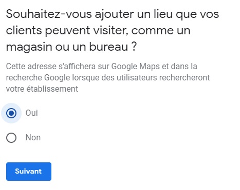Proceed to next step with Suivant
This screenshot has width=240, height=190.
pyautogui.click(x=29, y=172)
